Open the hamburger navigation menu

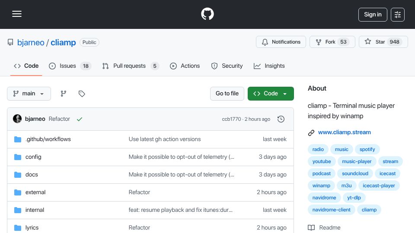pos(17,14)
